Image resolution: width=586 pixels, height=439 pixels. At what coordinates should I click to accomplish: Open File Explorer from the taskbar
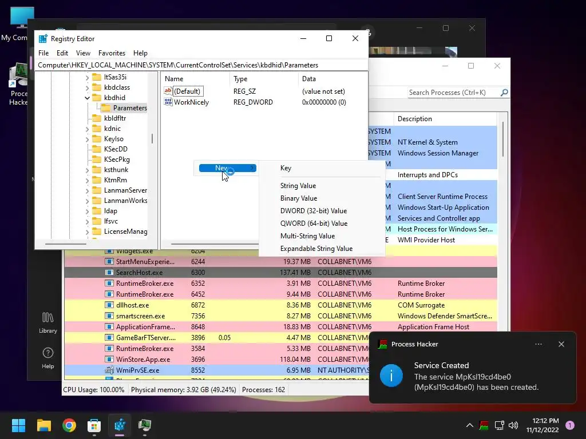(x=43, y=425)
